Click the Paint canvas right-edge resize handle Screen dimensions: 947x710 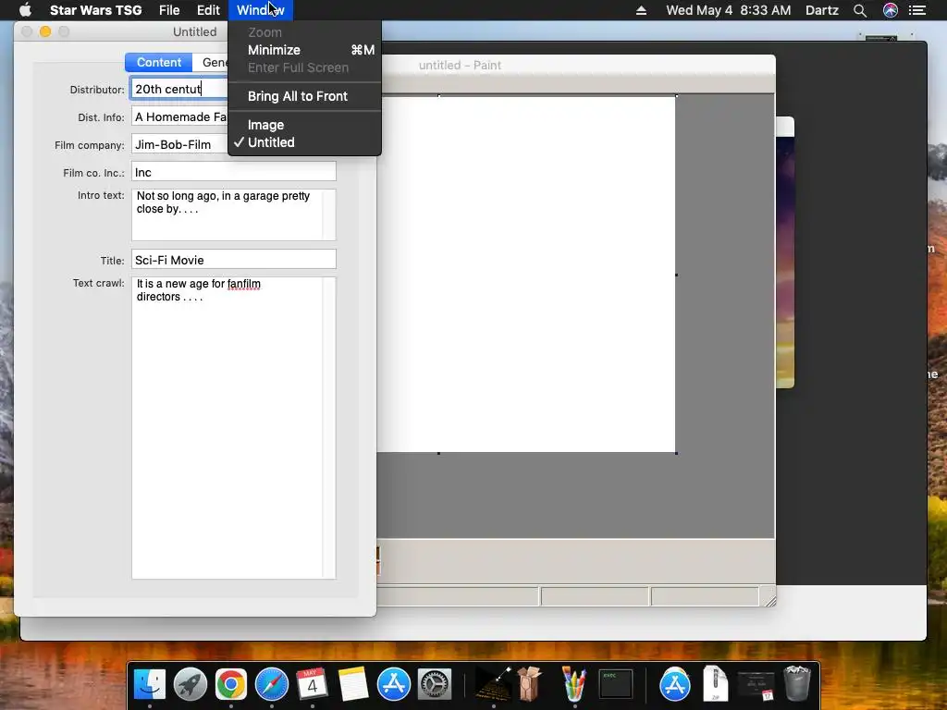click(676, 275)
